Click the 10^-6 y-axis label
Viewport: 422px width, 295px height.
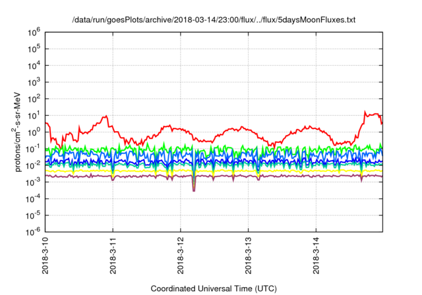tap(33, 232)
